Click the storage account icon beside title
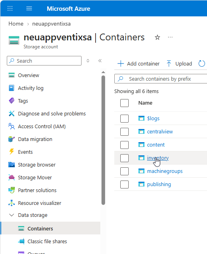The height and width of the screenshot is (254, 207). pyautogui.click(x=14, y=40)
